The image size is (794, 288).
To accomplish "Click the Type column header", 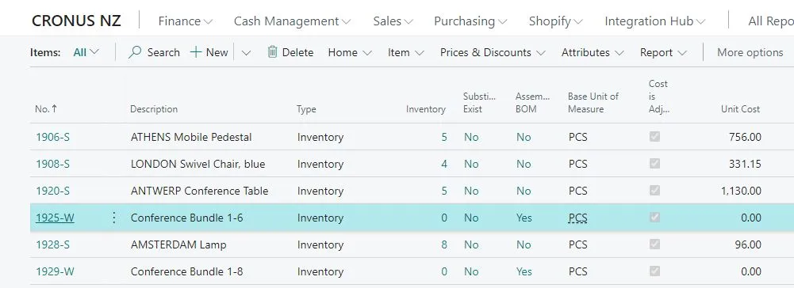I will (x=306, y=109).
